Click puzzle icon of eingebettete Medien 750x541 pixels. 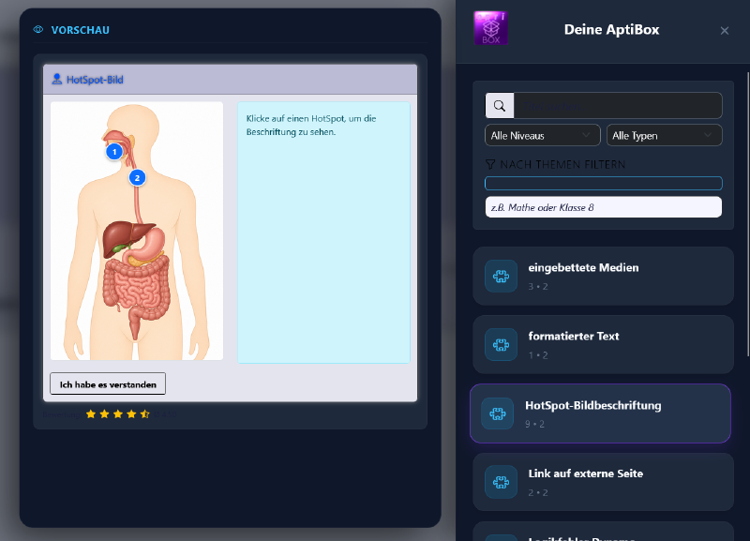click(x=501, y=276)
